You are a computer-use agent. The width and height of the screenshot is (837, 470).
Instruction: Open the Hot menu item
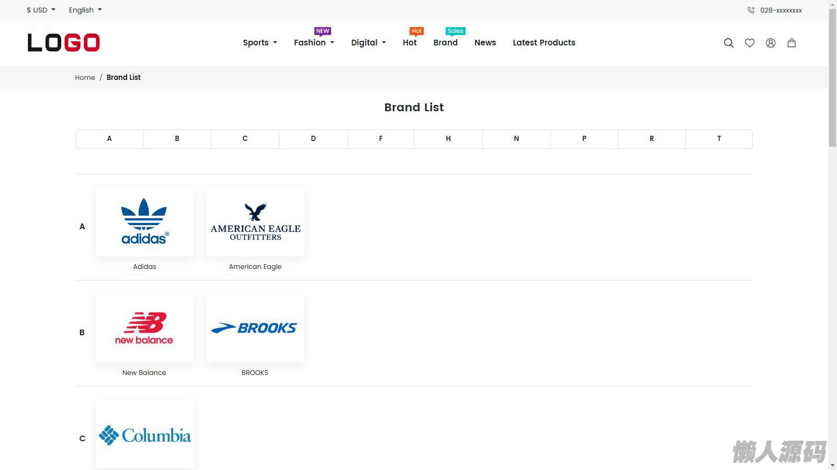pos(410,43)
